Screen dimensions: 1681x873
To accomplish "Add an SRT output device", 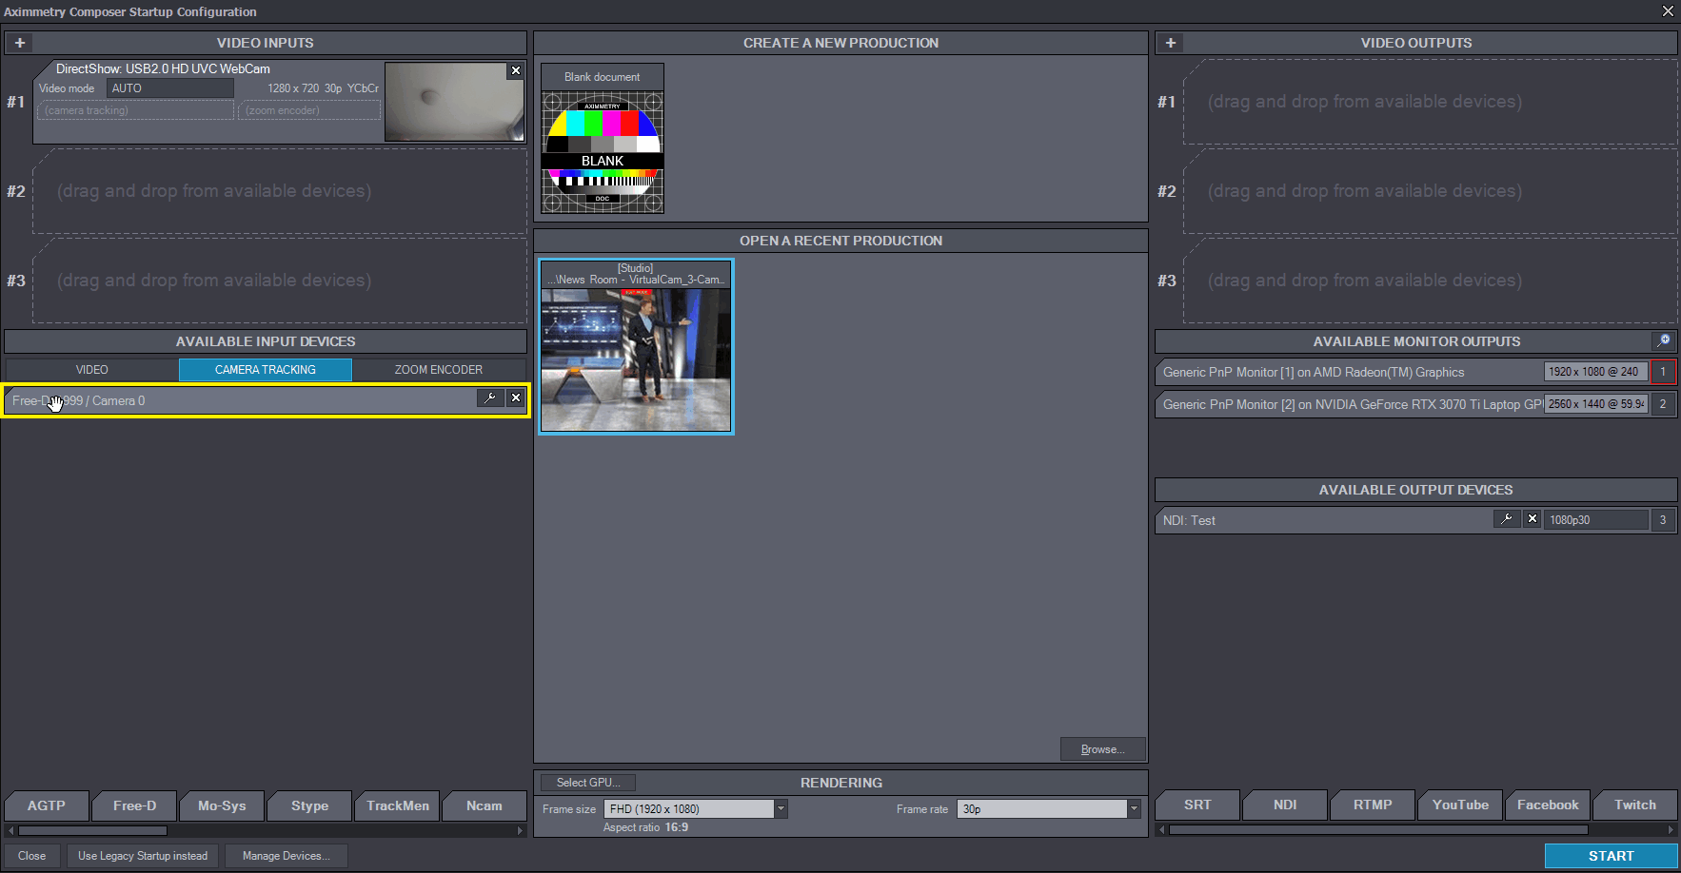I will tap(1197, 805).
